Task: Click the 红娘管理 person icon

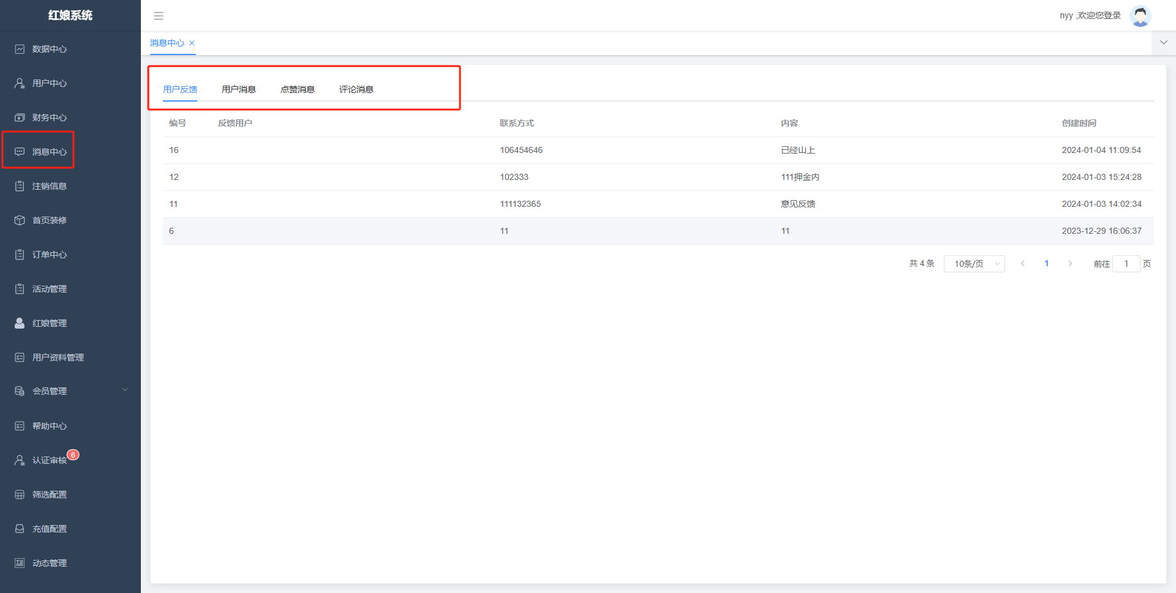Action: pyautogui.click(x=20, y=323)
